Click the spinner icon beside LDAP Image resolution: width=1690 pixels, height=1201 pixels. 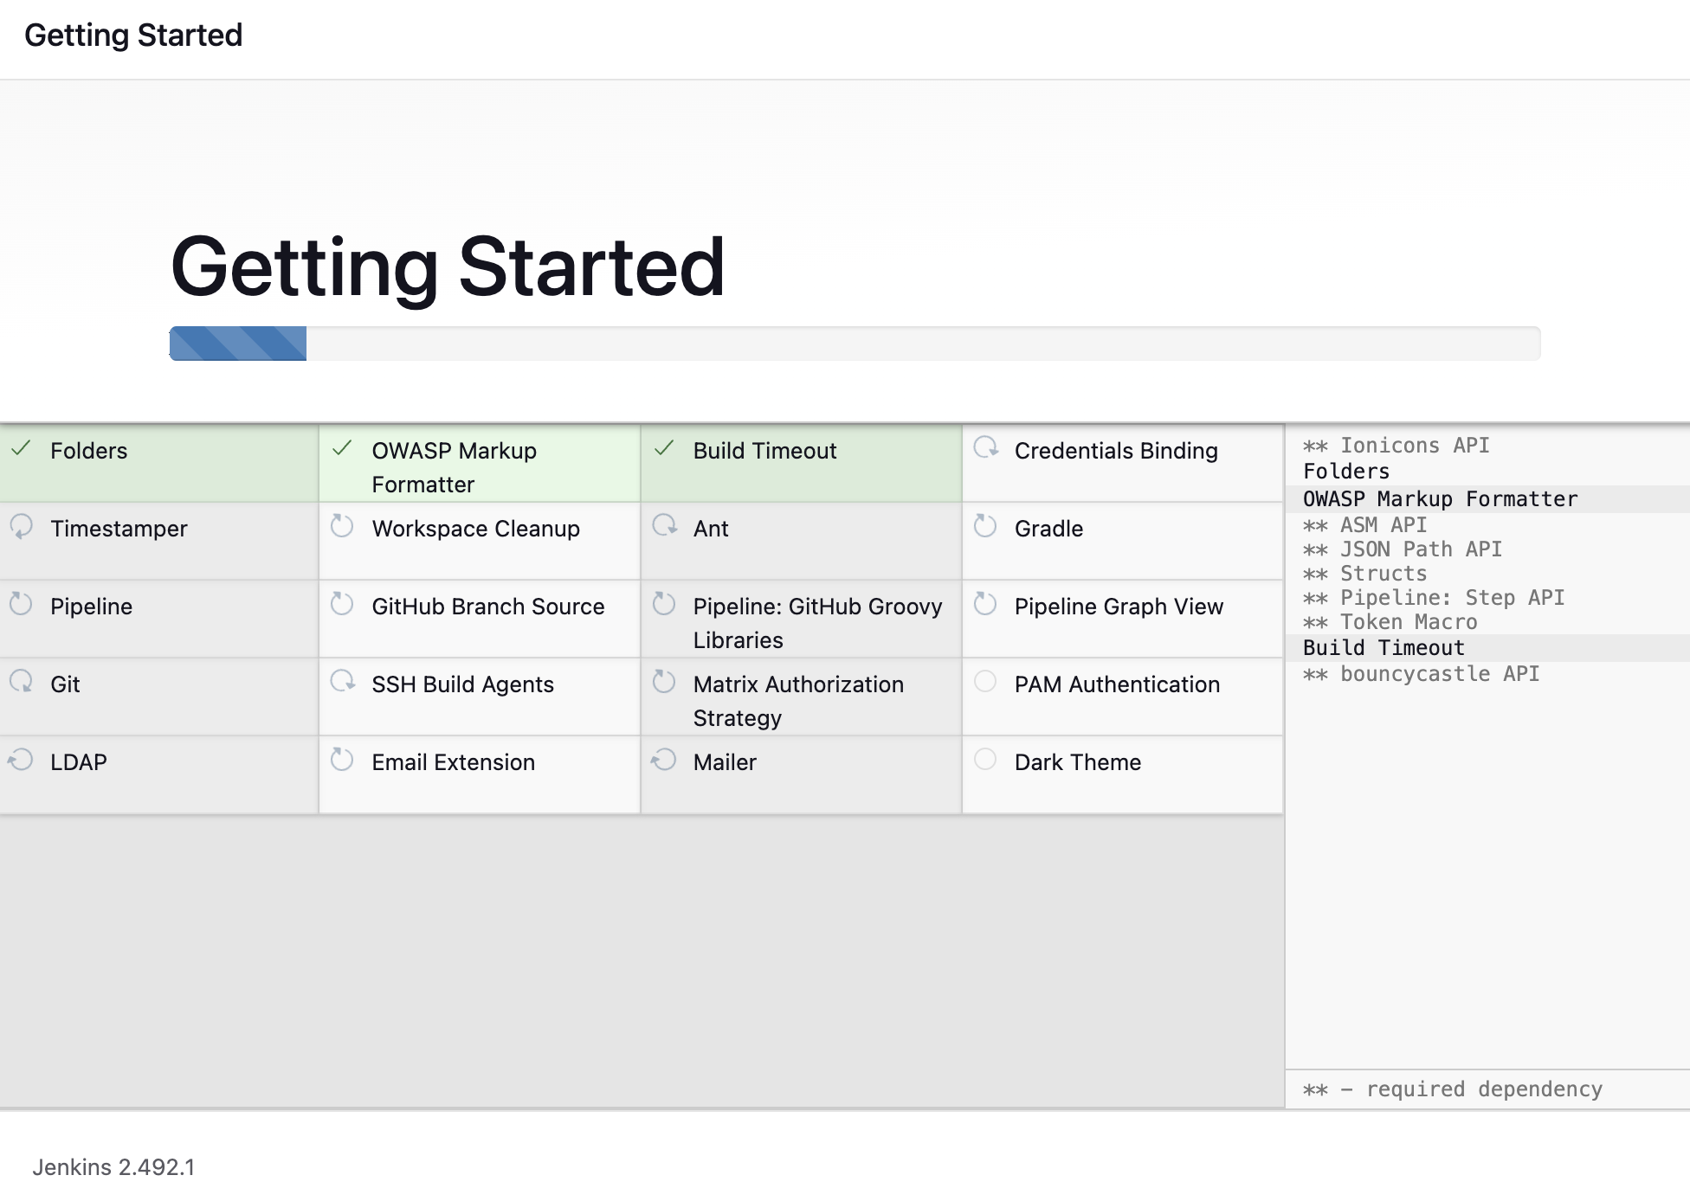tap(22, 759)
